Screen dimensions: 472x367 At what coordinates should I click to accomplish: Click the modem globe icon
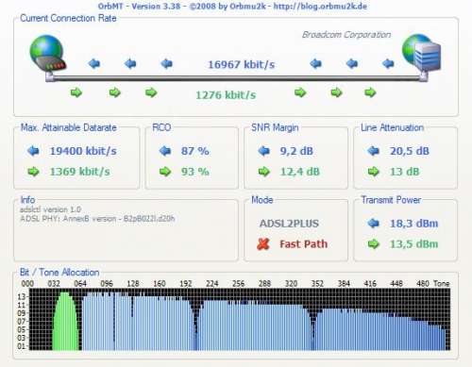48,54
